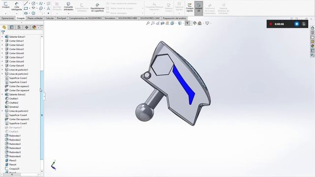The width and height of the screenshot is (315, 177).
Task: Click the View settings monitor icon
Action: tap(207, 23)
